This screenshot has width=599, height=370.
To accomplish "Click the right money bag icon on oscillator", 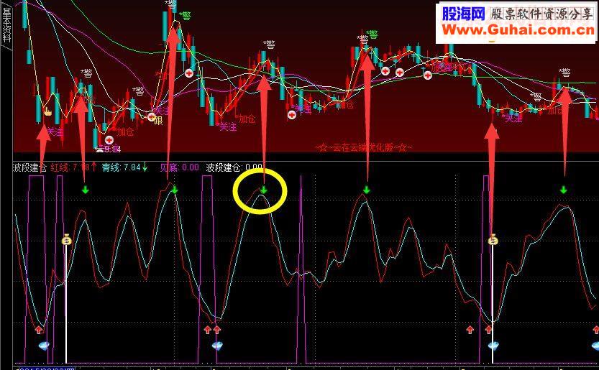I will 493,239.
